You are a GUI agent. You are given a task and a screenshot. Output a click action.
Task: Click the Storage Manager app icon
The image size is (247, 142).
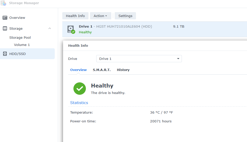(x=4, y=3)
